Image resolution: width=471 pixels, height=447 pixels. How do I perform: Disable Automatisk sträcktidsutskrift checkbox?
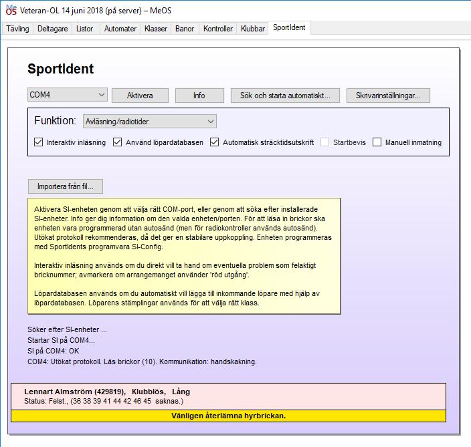pos(215,142)
